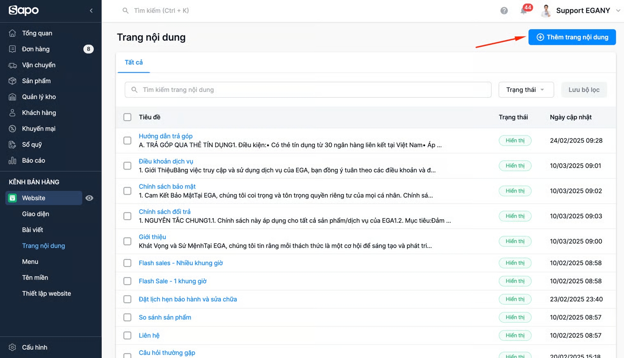624x358 pixels.
Task: Click the Thêm trang nội dung button
Action: click(x=572, y=37)
